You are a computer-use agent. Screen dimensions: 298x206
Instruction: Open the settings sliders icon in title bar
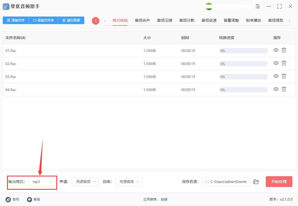(x=258, y=7)
